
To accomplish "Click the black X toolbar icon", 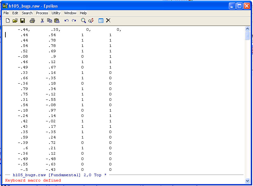I will pos(108,21).
